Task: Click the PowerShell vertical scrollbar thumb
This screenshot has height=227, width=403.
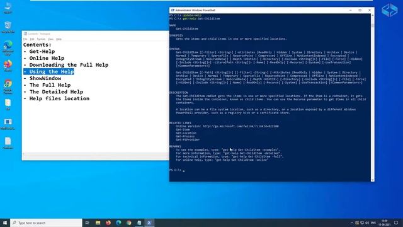Action: coord(372,25)
